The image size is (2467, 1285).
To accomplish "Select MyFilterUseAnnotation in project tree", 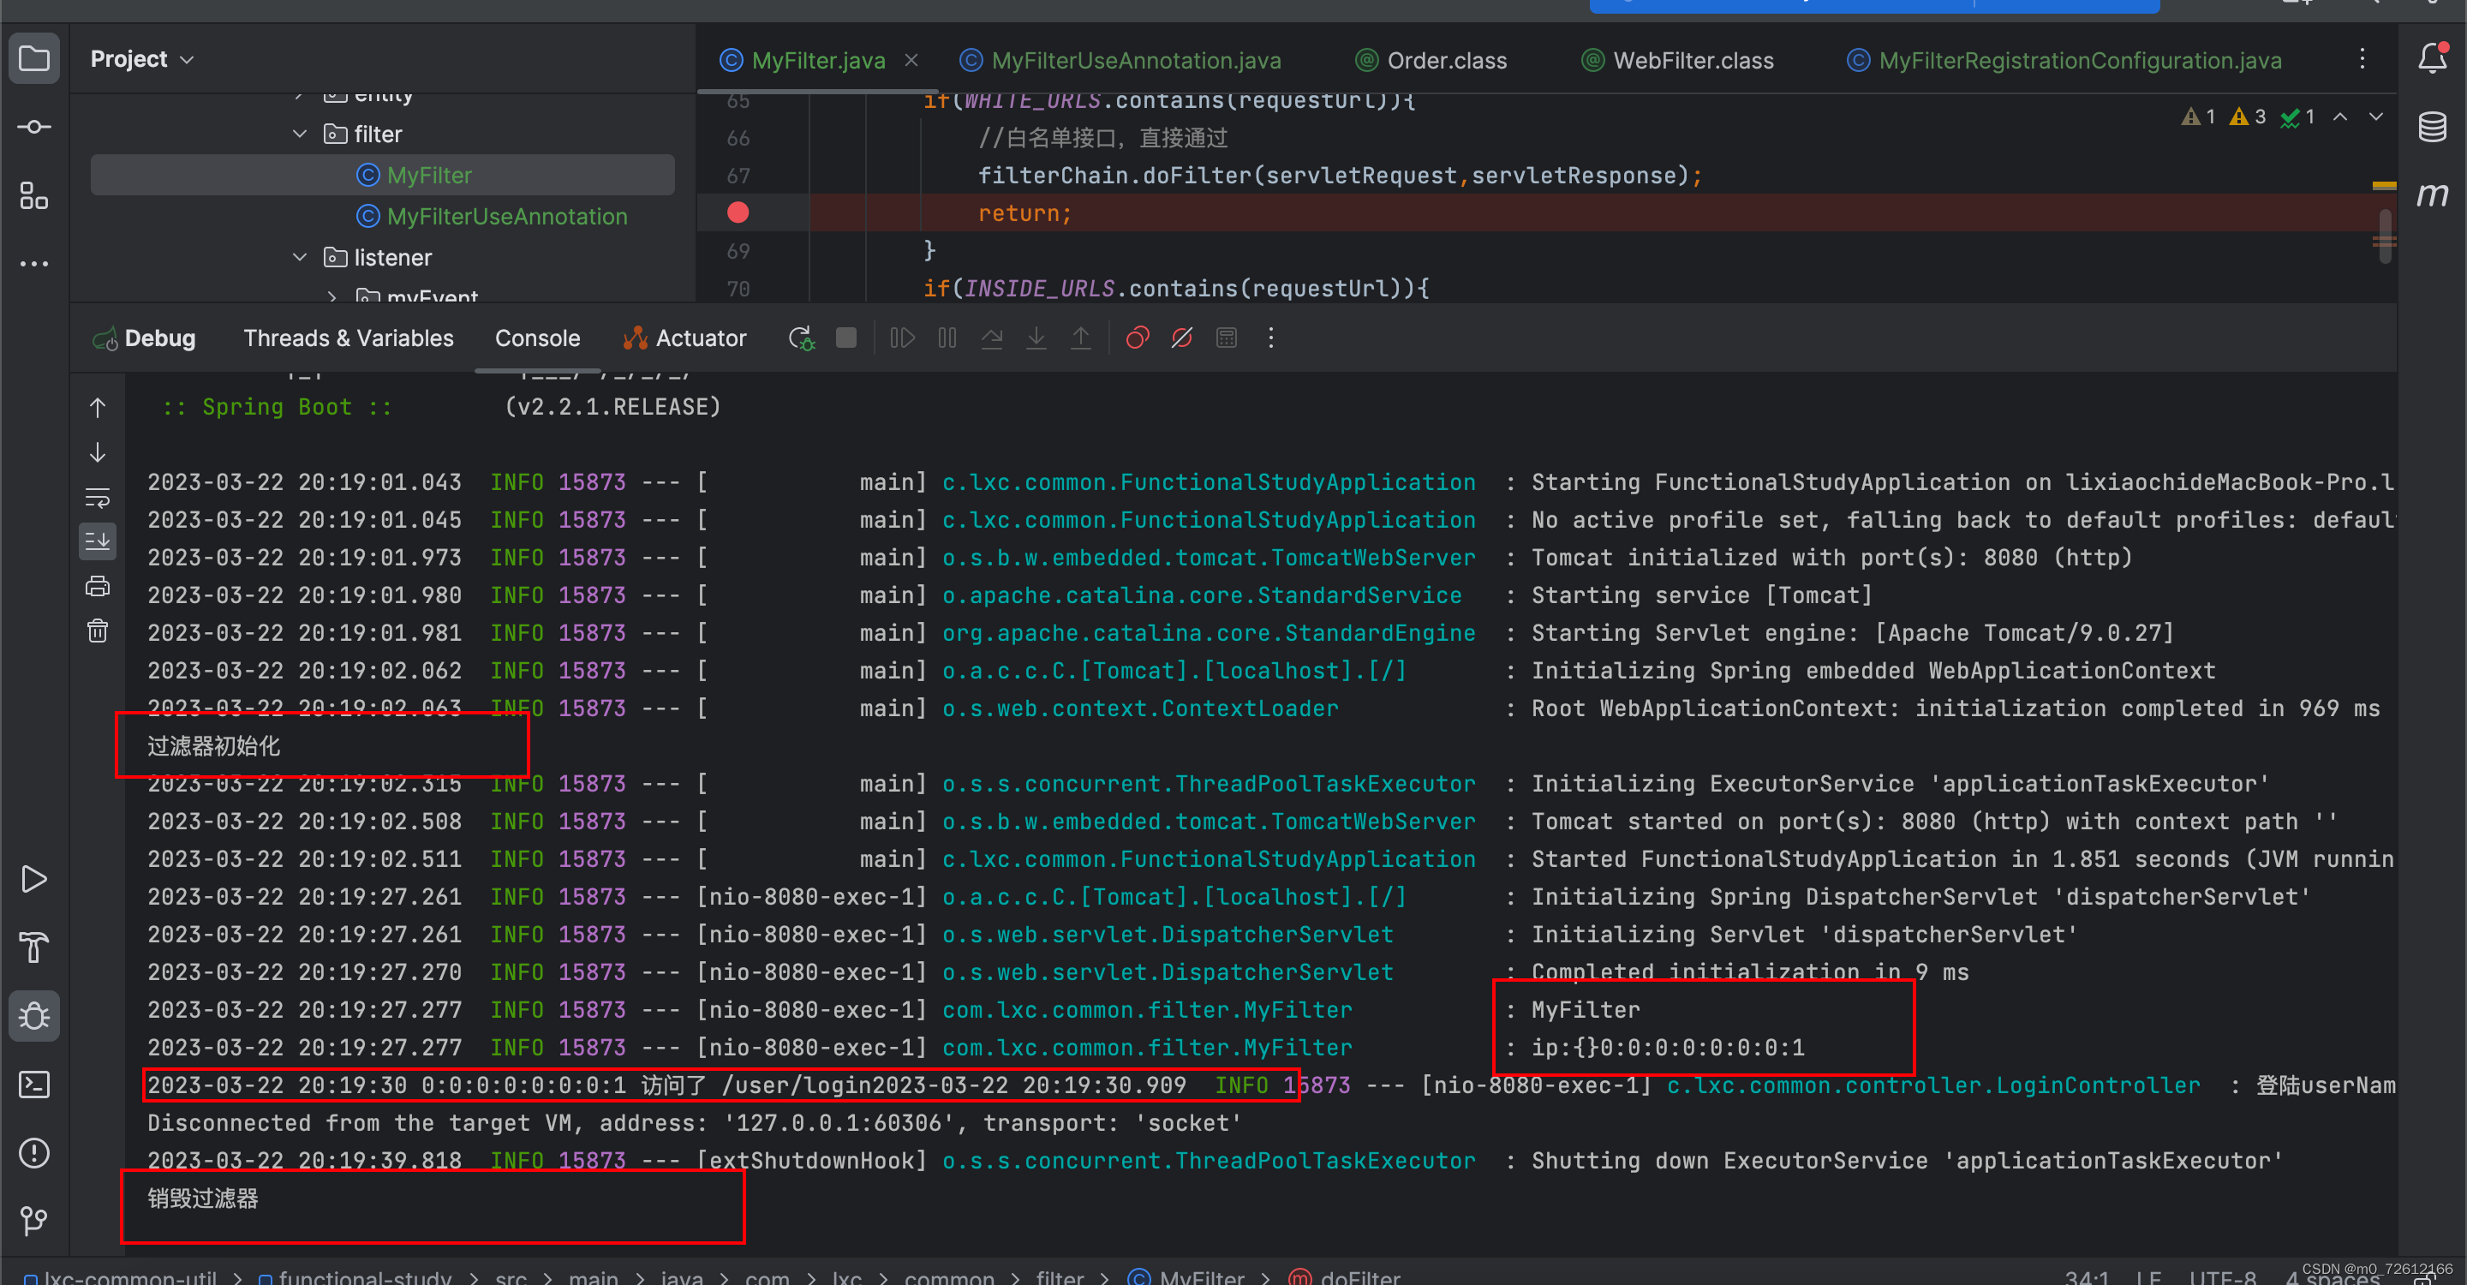I will 505,217.
